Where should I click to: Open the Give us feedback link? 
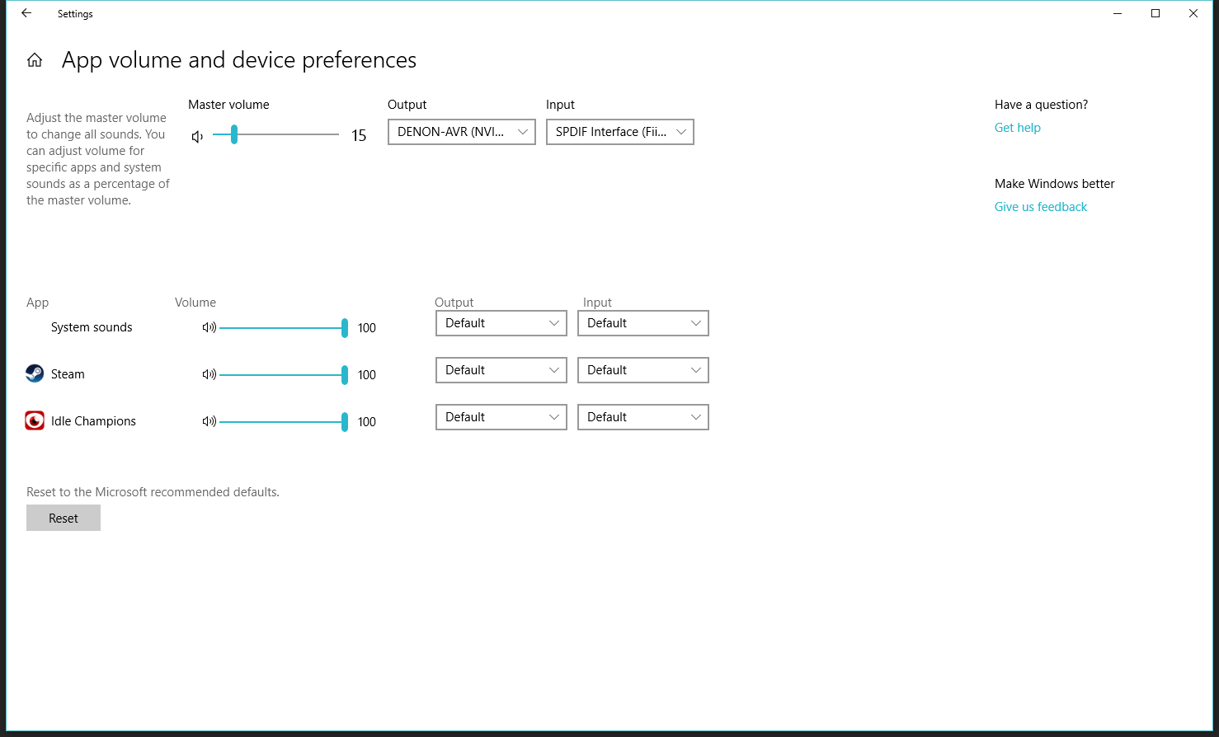pos(1041,207)
